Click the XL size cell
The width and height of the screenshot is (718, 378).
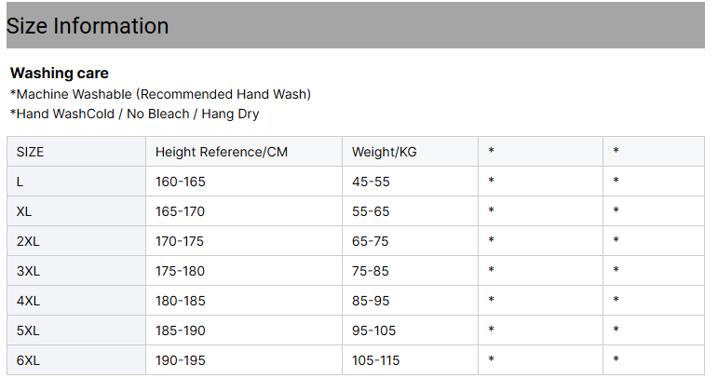(x=76, y=211)
